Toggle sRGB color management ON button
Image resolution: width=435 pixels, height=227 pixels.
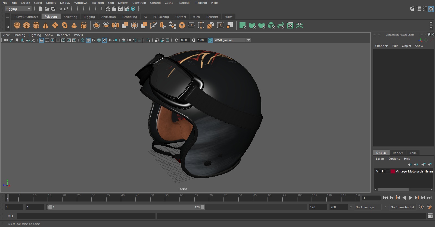[x=210, y=40]
